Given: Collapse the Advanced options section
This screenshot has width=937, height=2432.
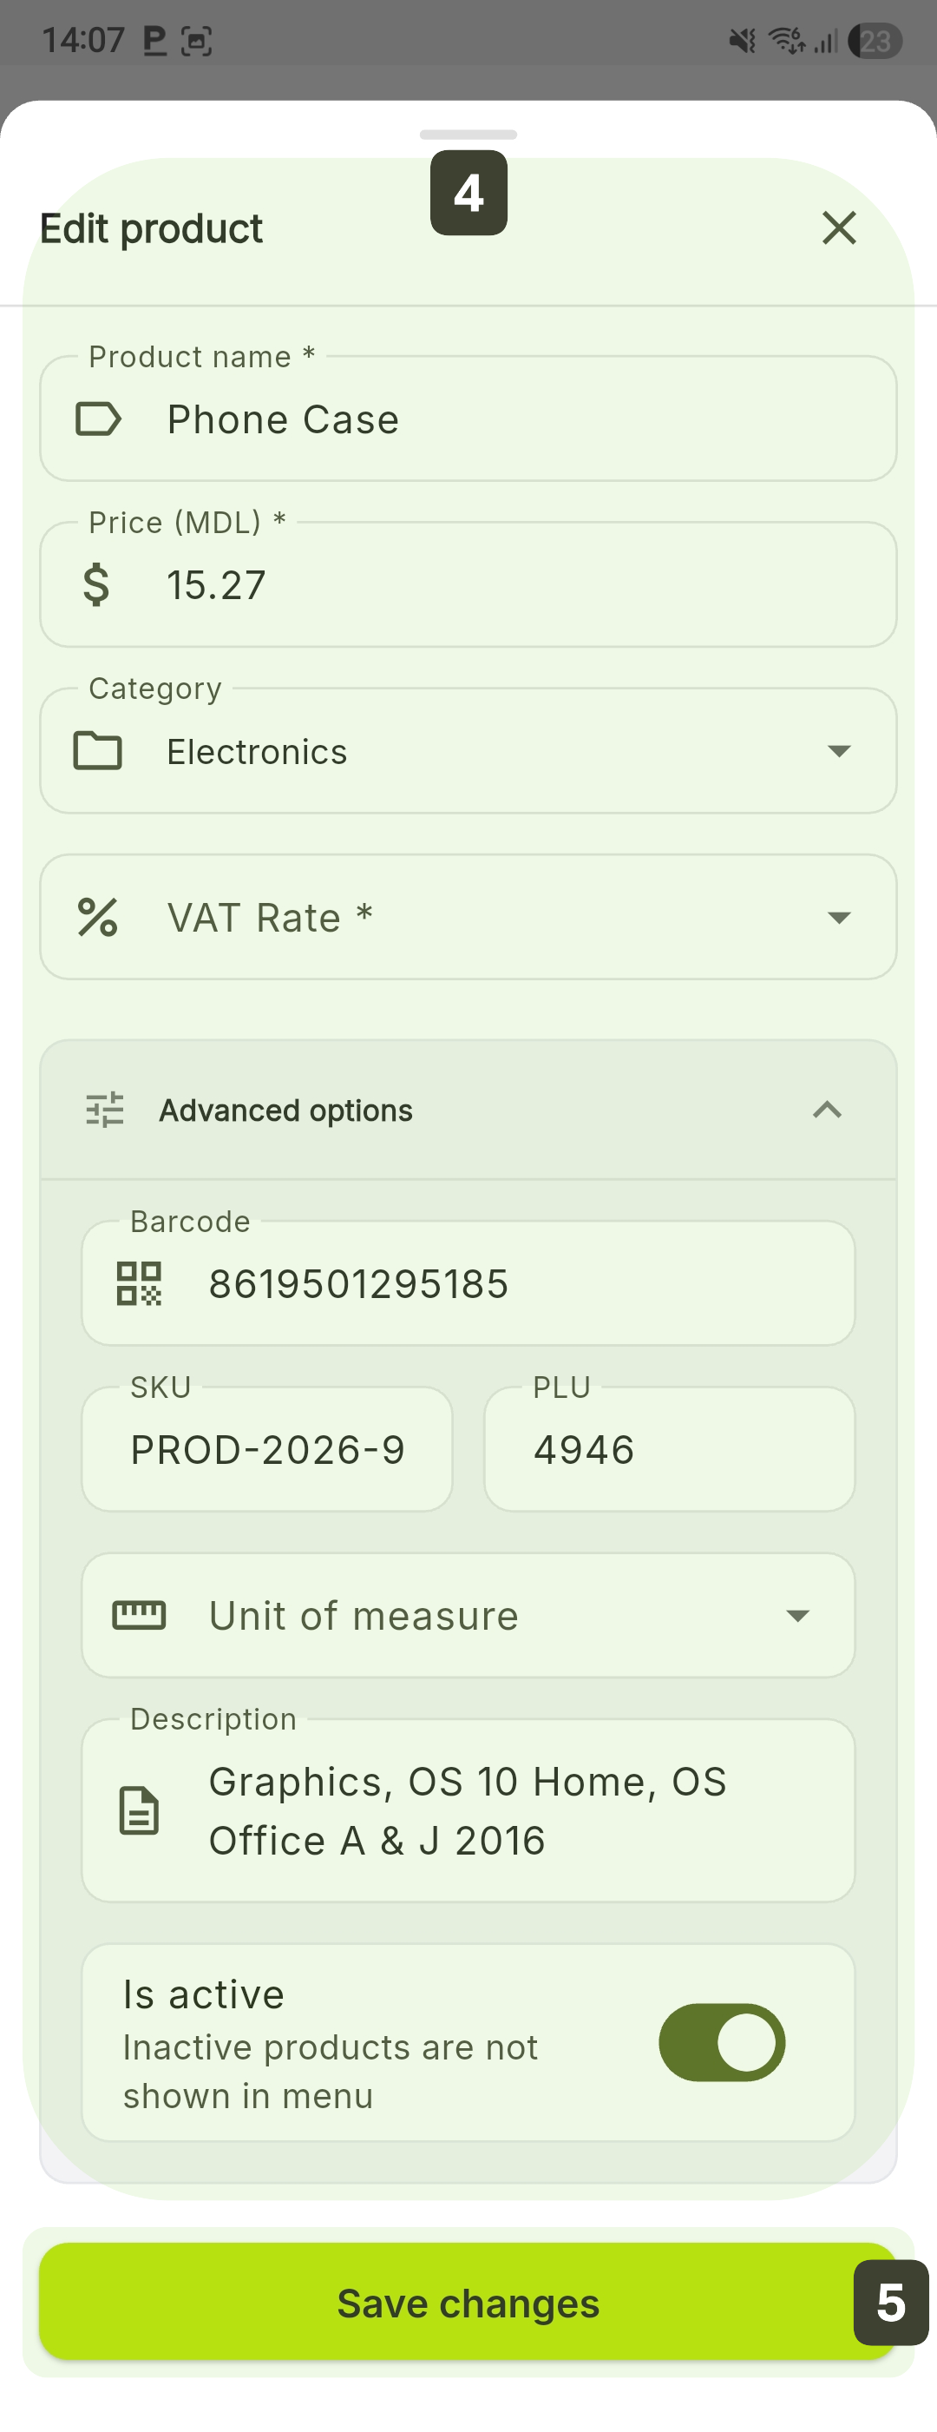Looking at the screenshot, I should click(827, 1111).
